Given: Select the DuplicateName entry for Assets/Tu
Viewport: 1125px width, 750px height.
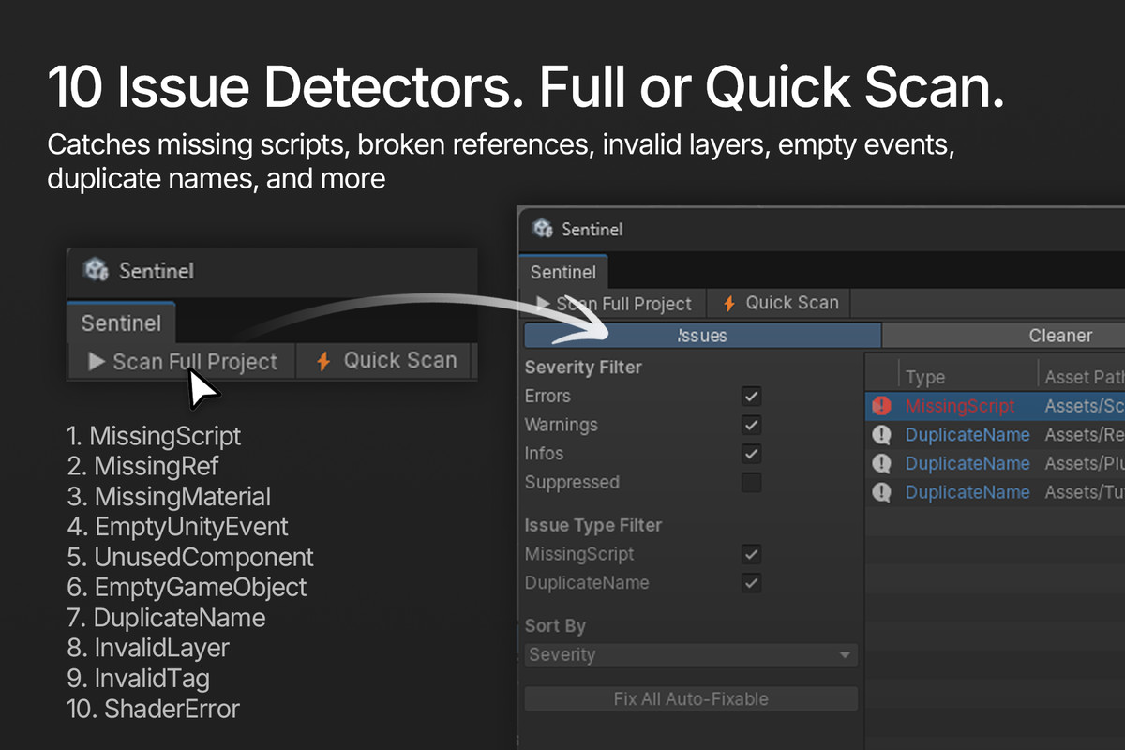Looking at the screenshot, I should click(x=967, y=492).
